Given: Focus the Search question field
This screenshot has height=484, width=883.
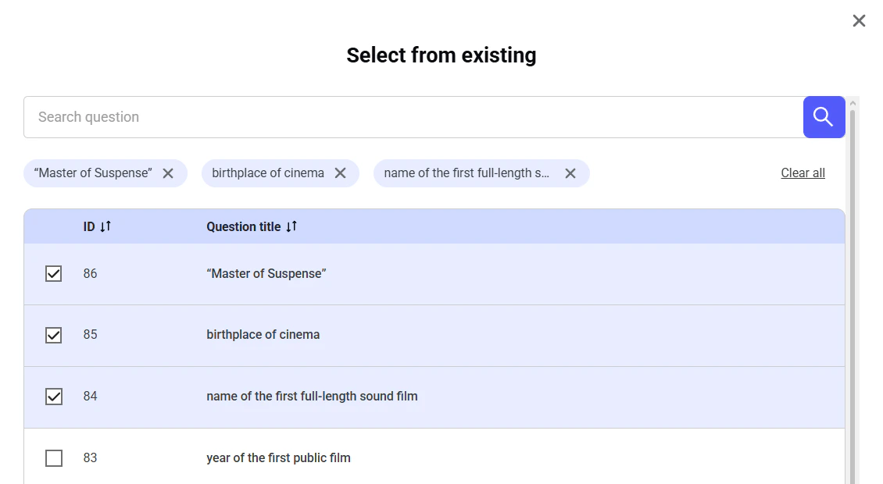Looking at the screenshot, I should 413,117.
